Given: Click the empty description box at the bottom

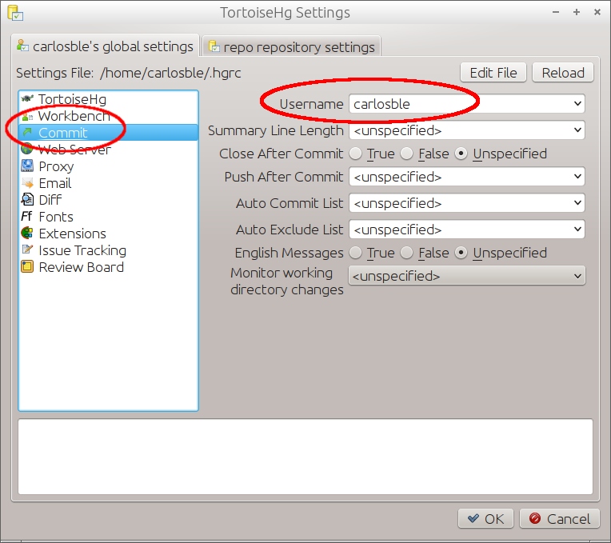Looking at the screenshot, I should pos(305,457).
